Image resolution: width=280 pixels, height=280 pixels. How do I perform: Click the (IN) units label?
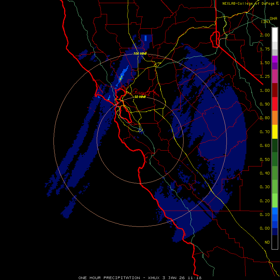tap(266, 21)
